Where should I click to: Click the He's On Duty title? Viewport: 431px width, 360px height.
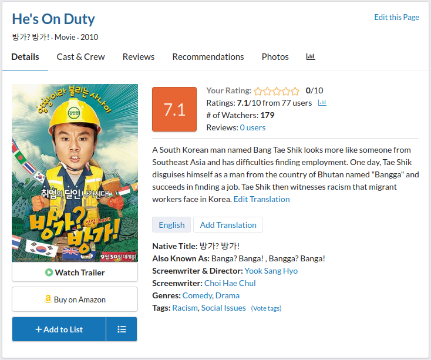tap(53, 19)
